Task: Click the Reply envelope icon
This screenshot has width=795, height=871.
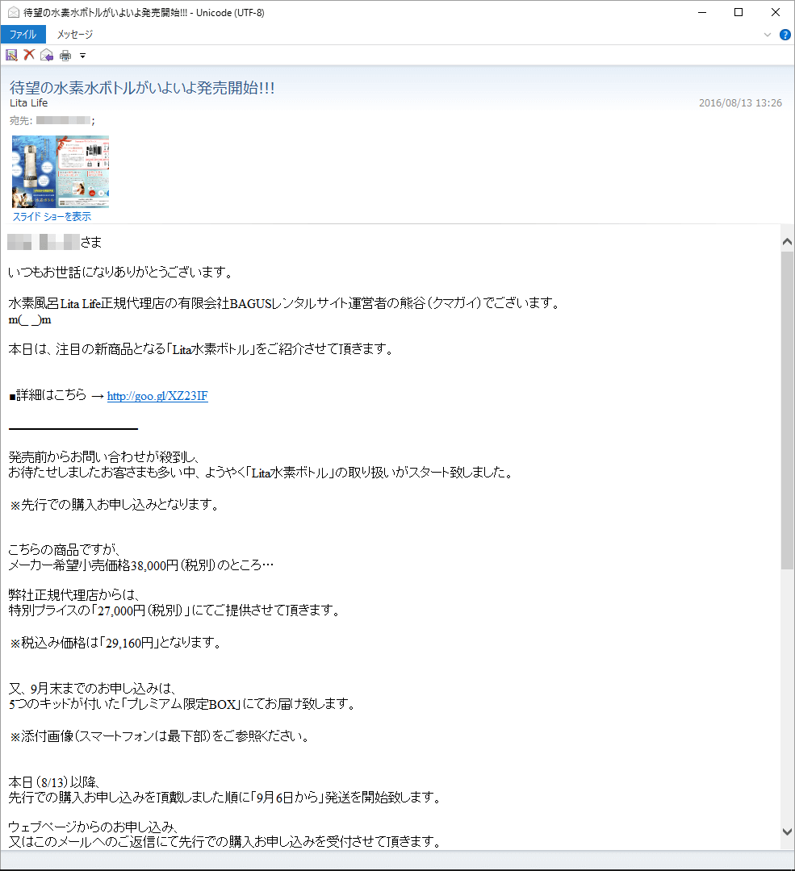Action: (x=47, y=55)
